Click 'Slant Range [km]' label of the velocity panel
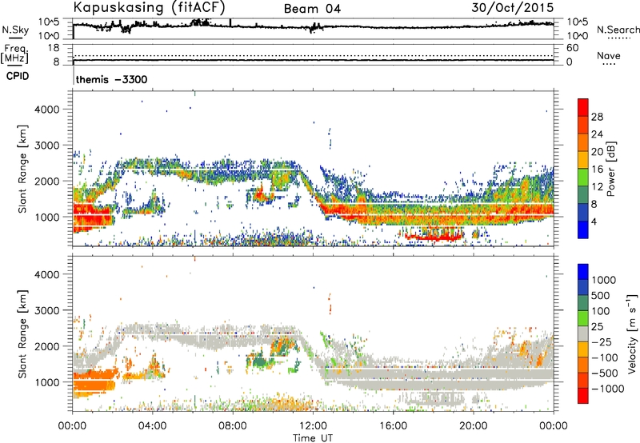640x443 pixels. click(22, 334)
